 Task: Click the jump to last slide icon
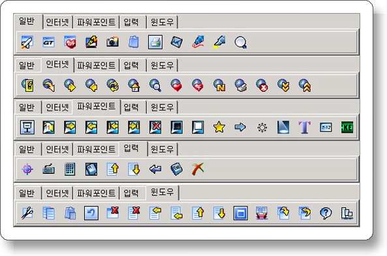pyautogui.click(x=134, y=127)
